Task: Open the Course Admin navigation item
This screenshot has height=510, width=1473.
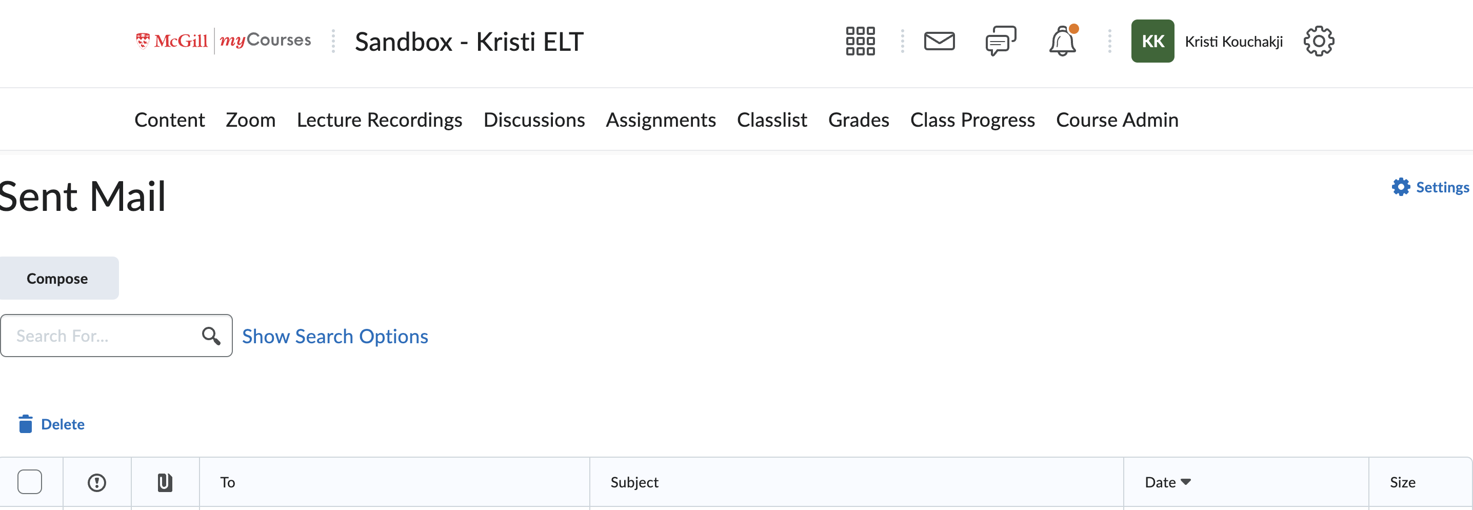Action: click(1117, 120)
